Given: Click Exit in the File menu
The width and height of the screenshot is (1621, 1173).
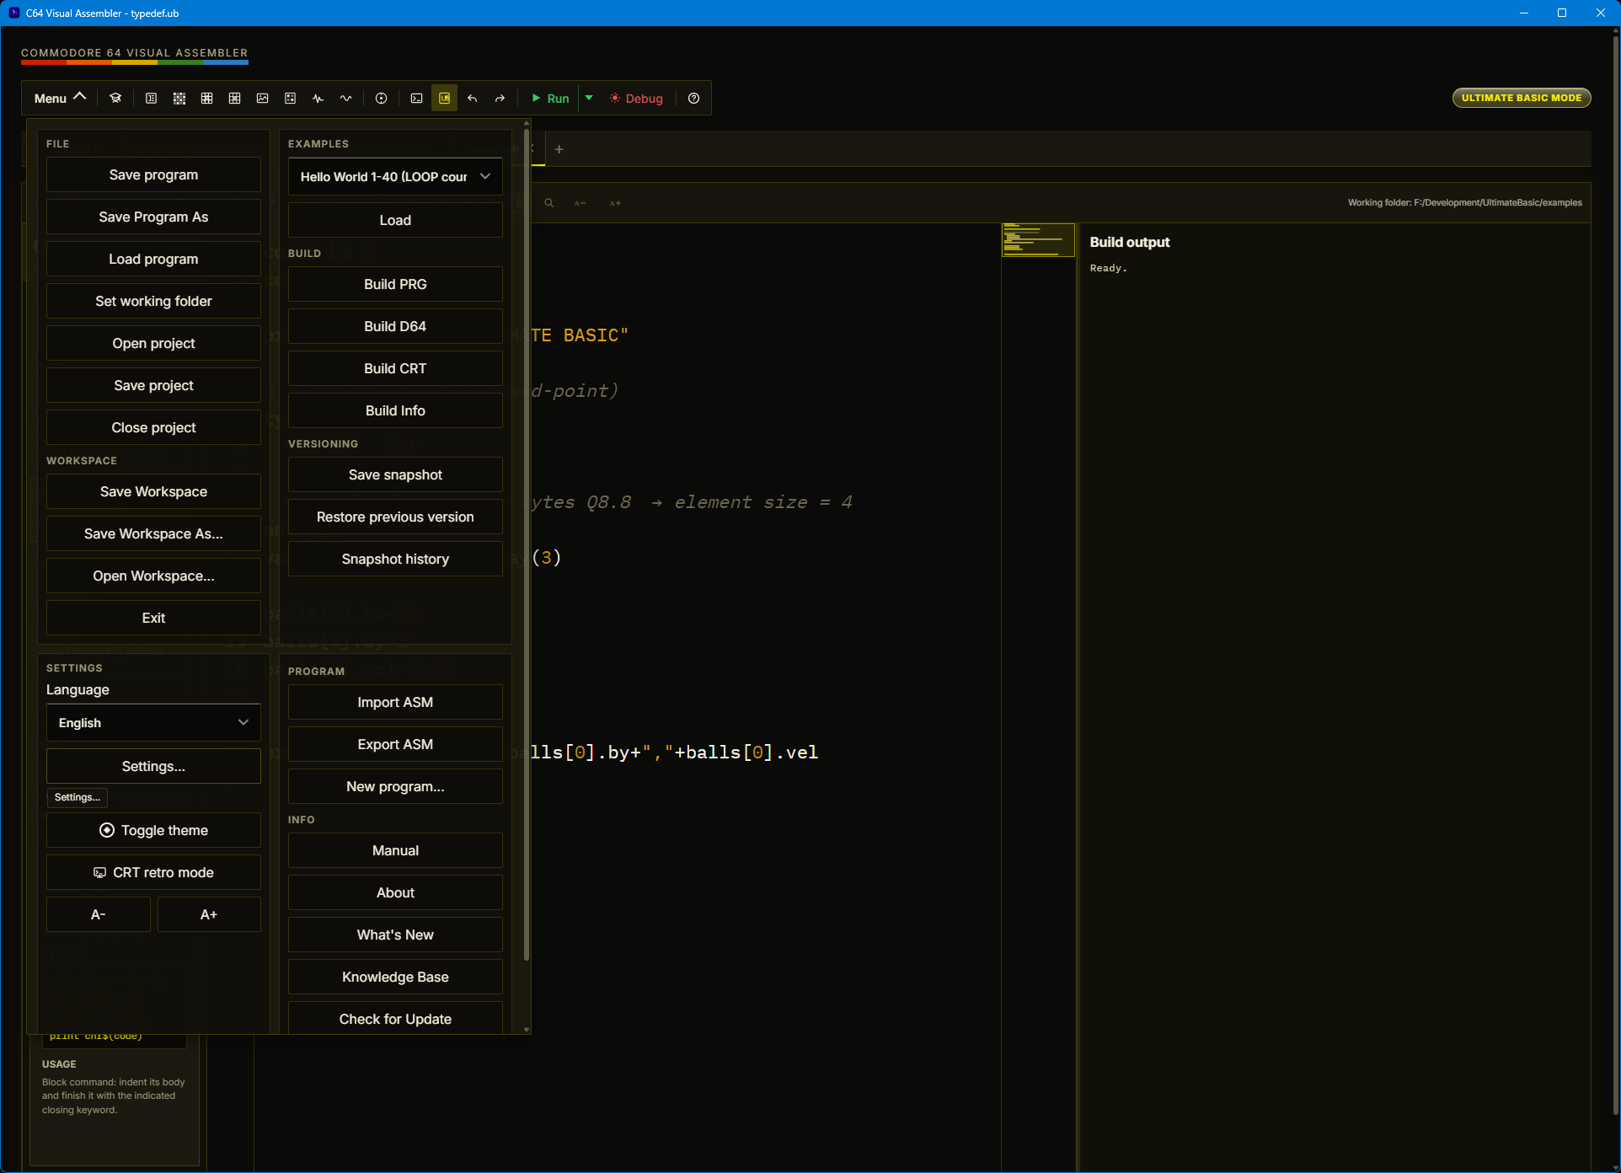Looking at the screenshot, I should pyautogui.click(x=153, y=619).
